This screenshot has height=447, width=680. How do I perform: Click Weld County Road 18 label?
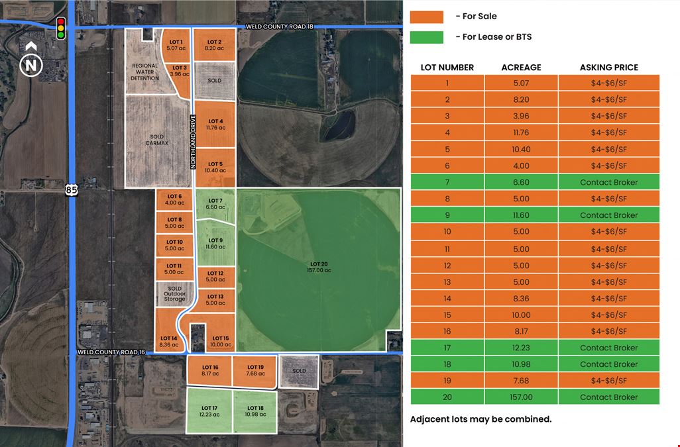[279, 26]
